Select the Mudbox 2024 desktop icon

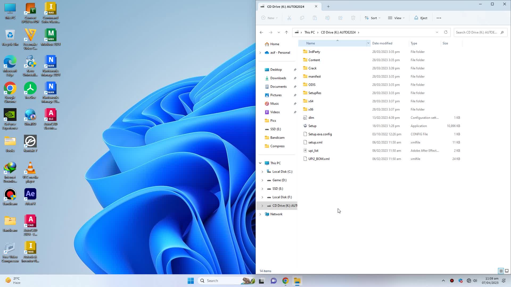(51, 37)
